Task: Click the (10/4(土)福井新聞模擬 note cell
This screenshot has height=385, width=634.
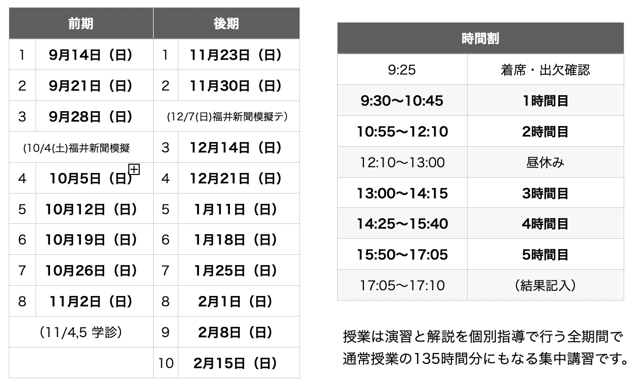Action: pos(76,148)
